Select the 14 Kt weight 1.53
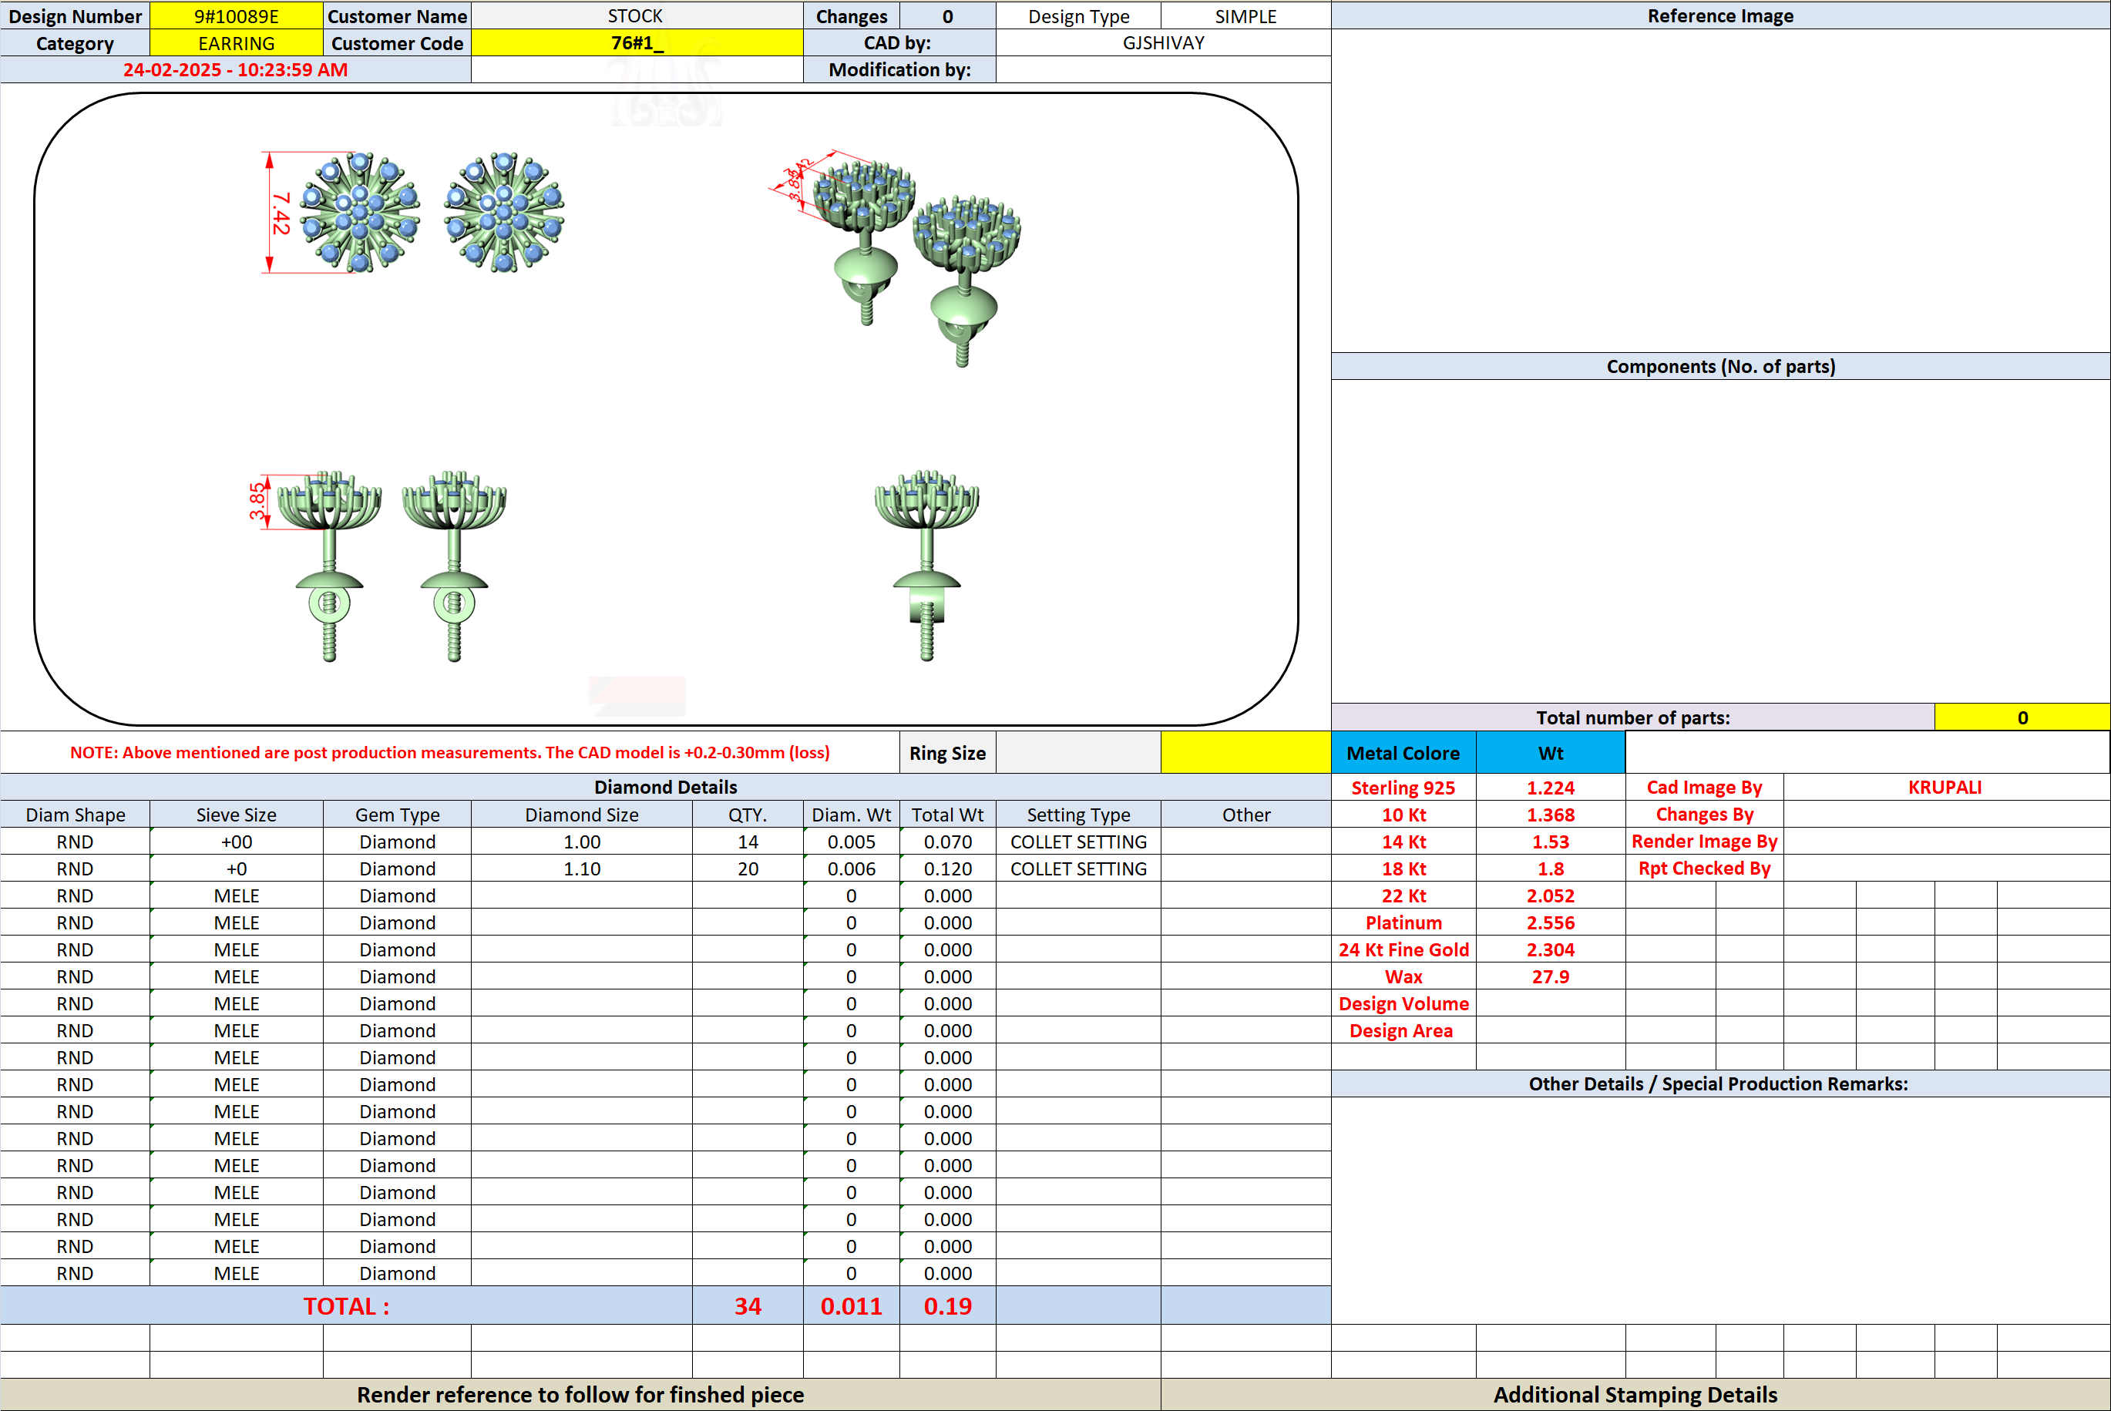 1551,842
